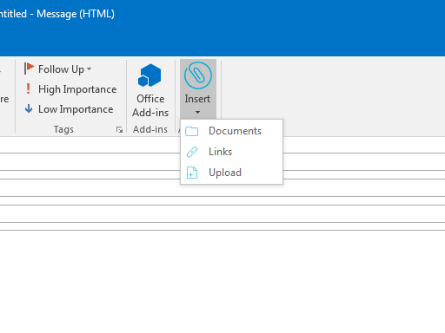Screen dimensions: 445x333
Task: Open the Tags dialog launcher
Action: pos(119,129)
